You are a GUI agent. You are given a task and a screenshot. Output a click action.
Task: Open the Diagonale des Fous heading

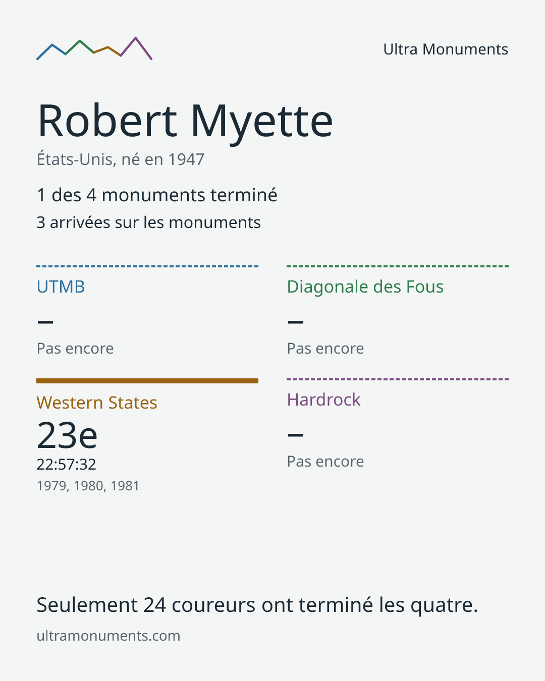point(365,287)
